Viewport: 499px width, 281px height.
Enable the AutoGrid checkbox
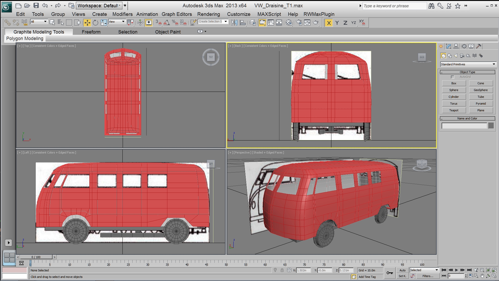(x=452, y=77)
